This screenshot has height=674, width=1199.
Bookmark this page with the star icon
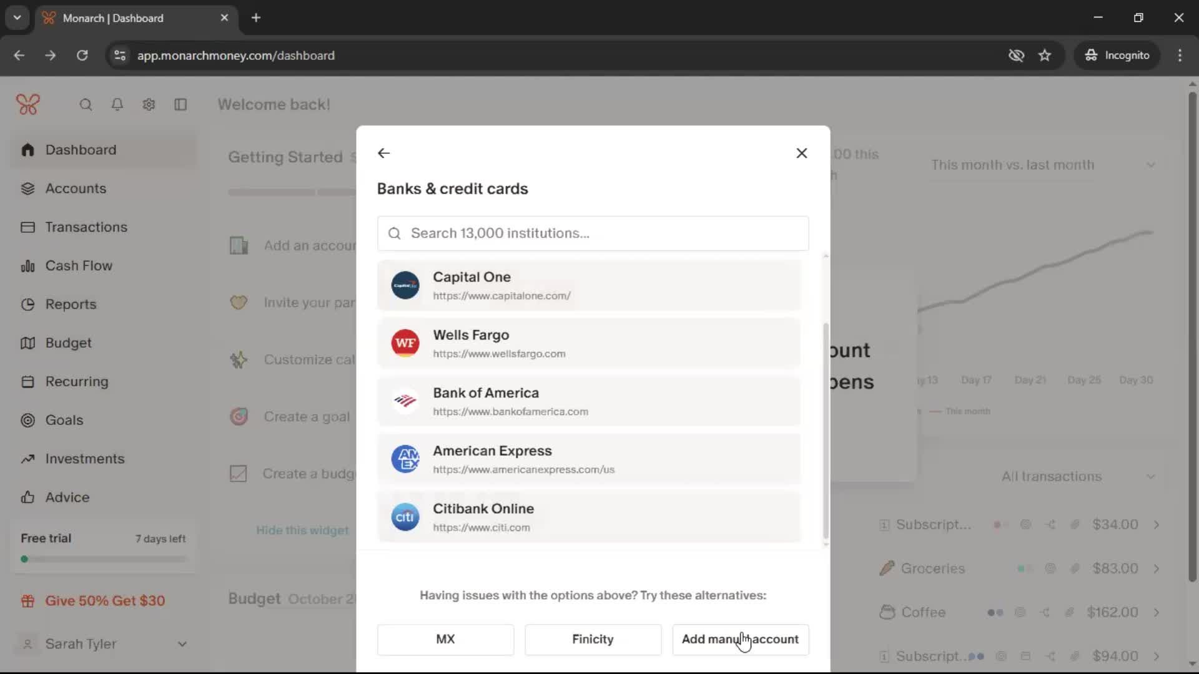[1045, 56]
